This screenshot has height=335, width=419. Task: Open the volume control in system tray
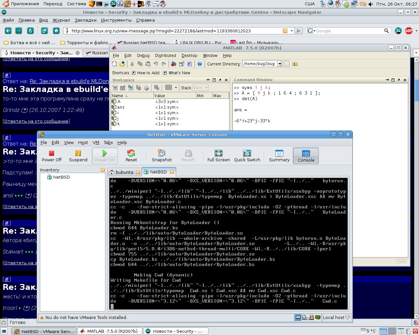pos(371,4)
